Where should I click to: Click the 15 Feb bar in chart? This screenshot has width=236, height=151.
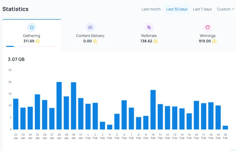(x=189, y=121)
